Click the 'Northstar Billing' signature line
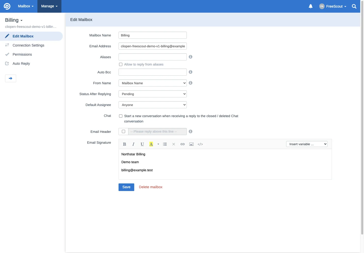The height and width of the screenshot is (253, 364). point(133,154)
